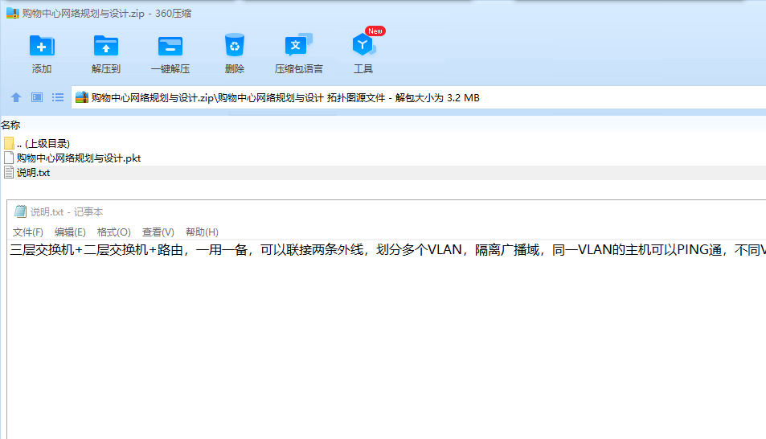Viewport: 766px width, 439px height.
Task: Open the 编辑(E) menu in Notepad
Action: coord(70,232)
